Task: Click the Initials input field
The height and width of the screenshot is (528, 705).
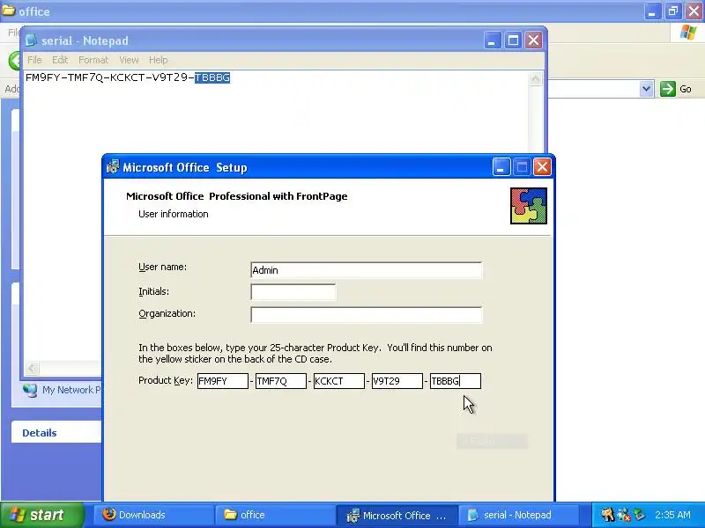Action: click(x=293, y=292)
